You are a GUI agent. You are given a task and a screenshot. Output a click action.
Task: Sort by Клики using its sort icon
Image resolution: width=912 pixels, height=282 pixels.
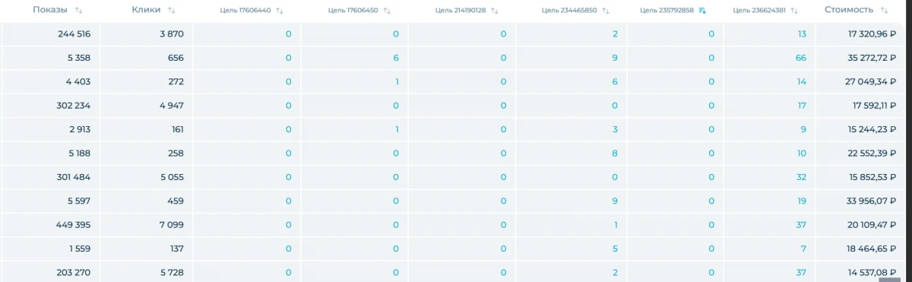pos(171,10)
